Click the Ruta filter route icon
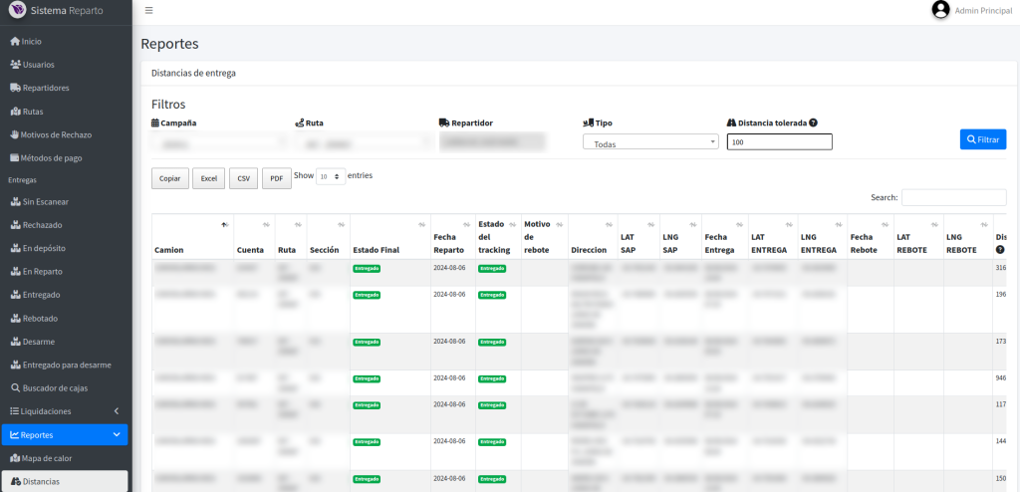 300,123
